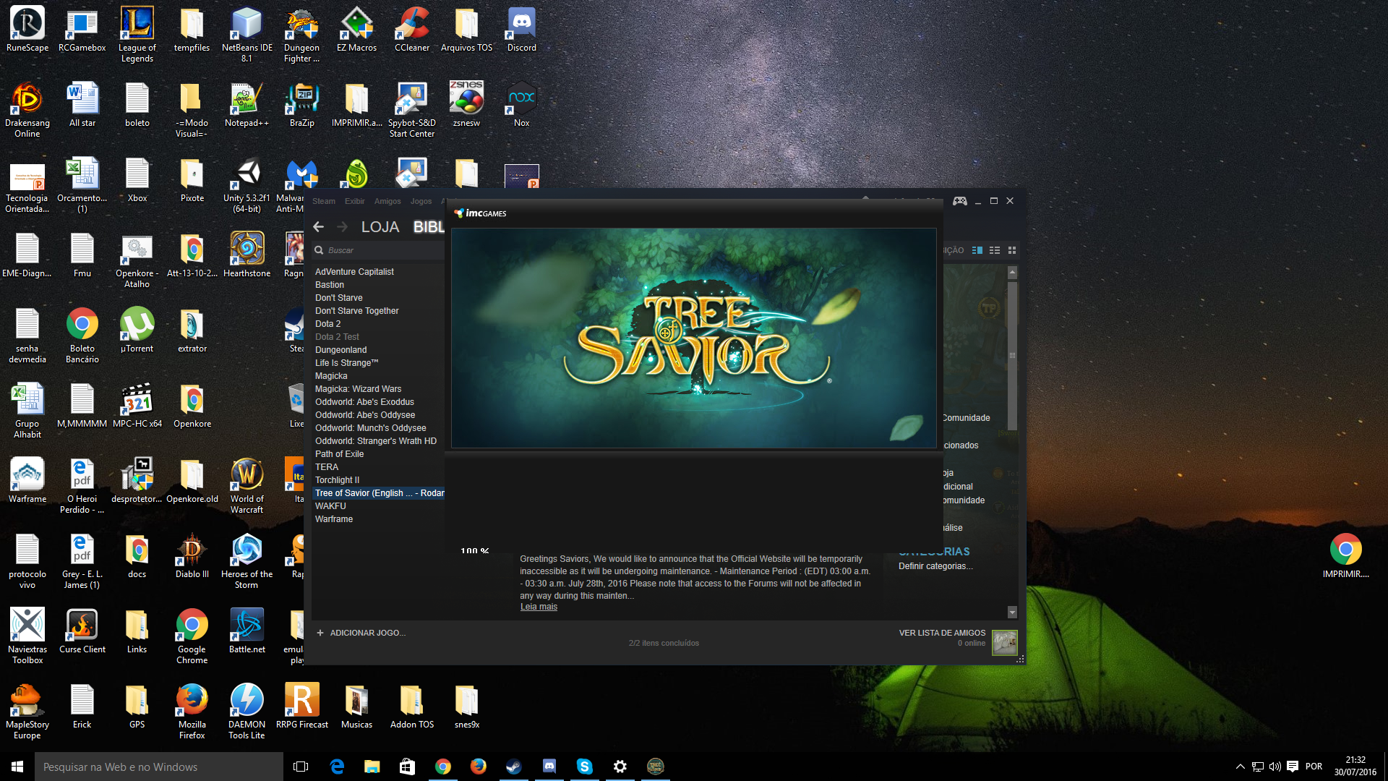Go to the LOJA tab
The width and height of the screenshot is (1388, 781).
[380, 227]
